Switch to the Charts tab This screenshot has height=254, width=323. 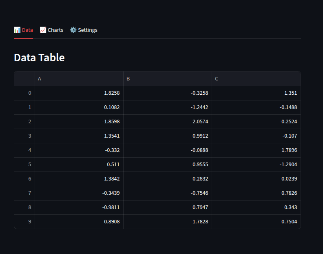pos(51,30)
